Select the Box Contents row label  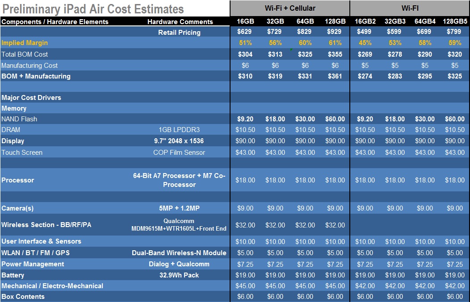[23, 297]
